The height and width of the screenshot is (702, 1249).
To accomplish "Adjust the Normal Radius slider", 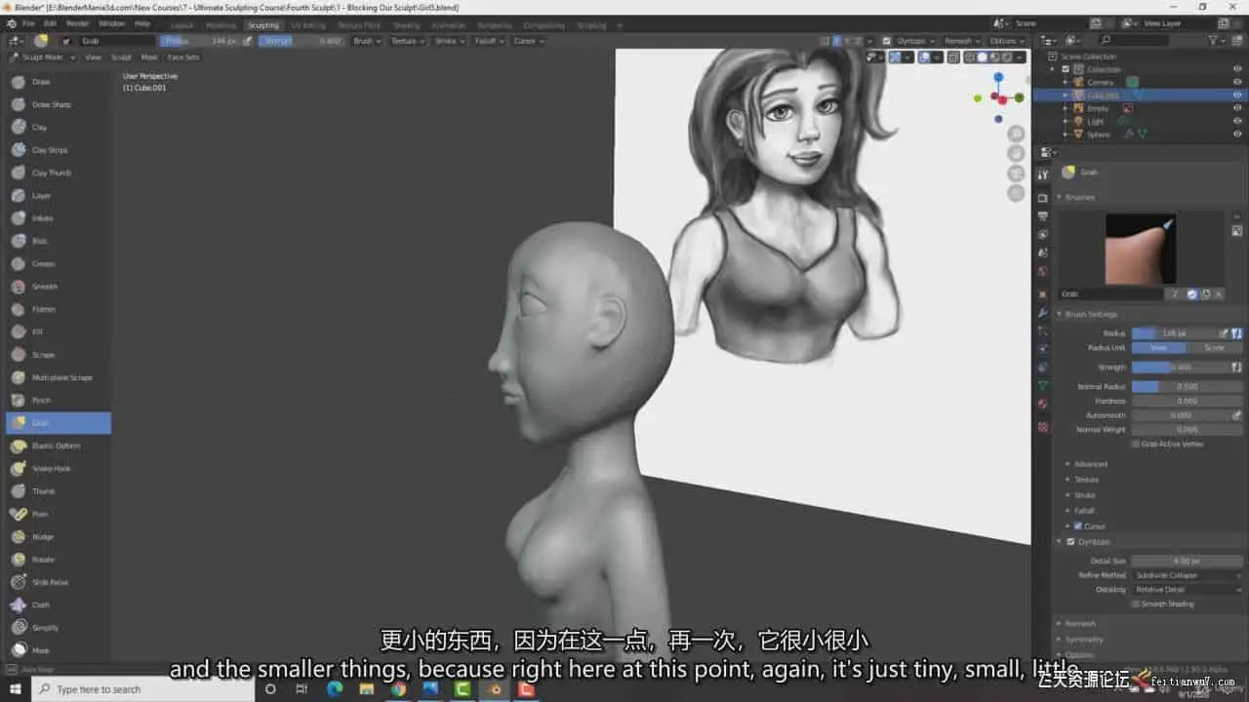I will [x=1187, y=386].
